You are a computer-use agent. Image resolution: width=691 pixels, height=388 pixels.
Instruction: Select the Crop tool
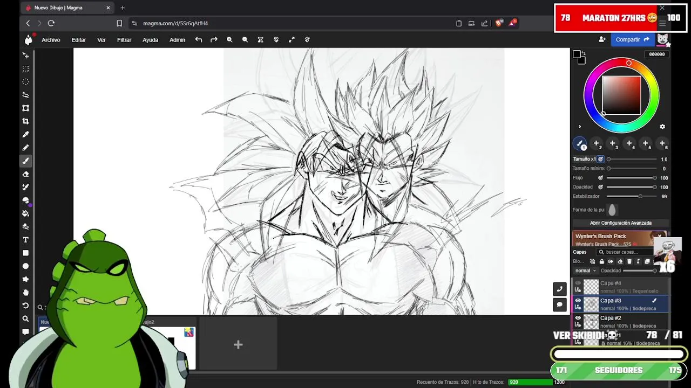click(25, 121)
